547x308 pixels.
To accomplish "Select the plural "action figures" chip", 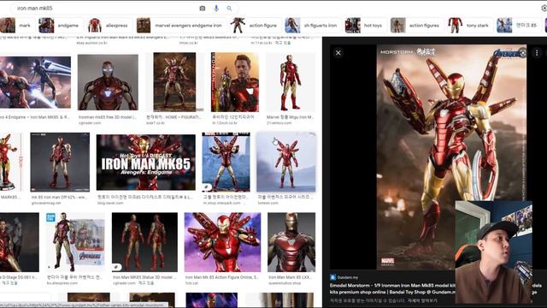I will click(x=417, y=25).
